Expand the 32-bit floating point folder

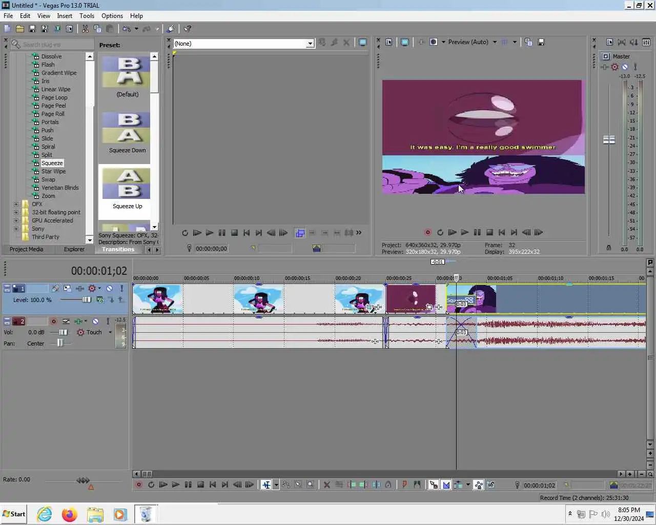pyautogui.click(x=16, y=212)
